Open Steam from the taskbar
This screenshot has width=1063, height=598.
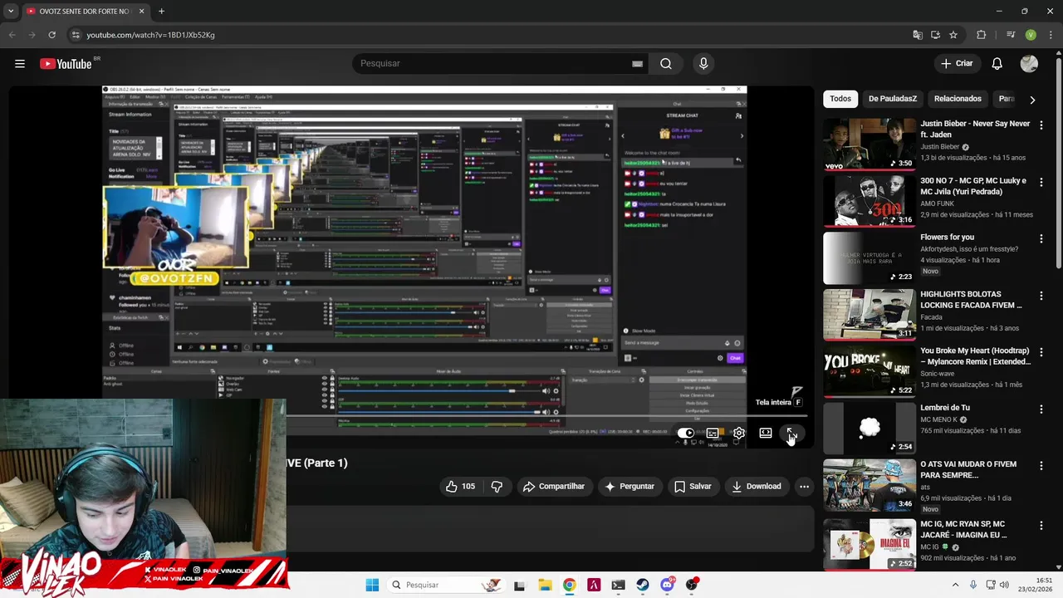point(643,585)
